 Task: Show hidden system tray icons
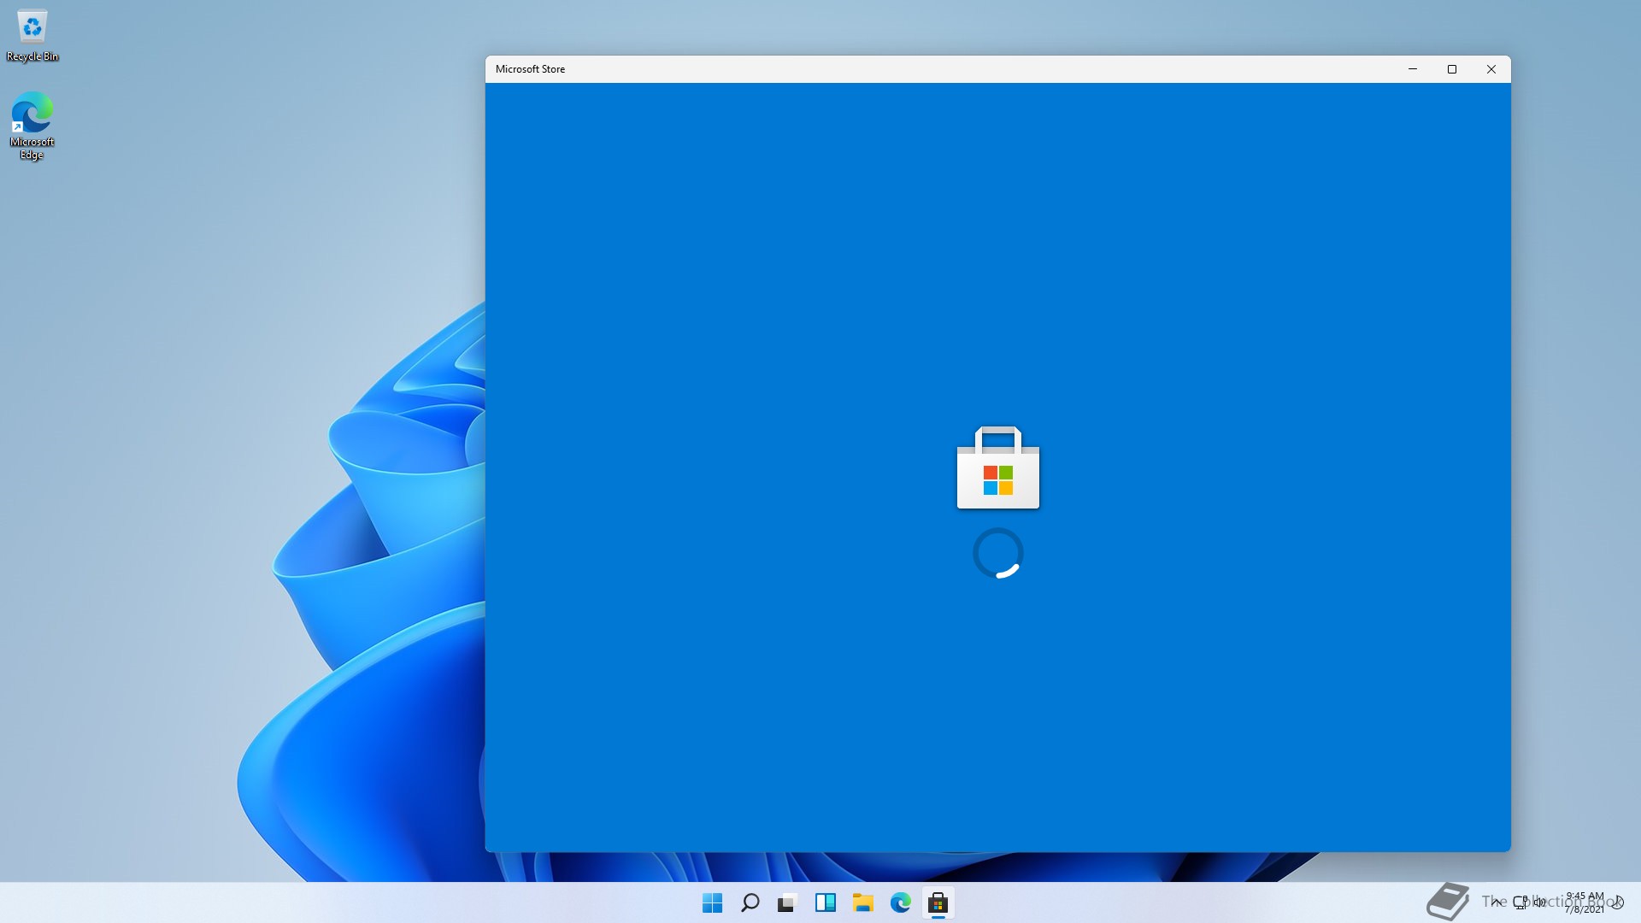click(x=1496, y=902)
